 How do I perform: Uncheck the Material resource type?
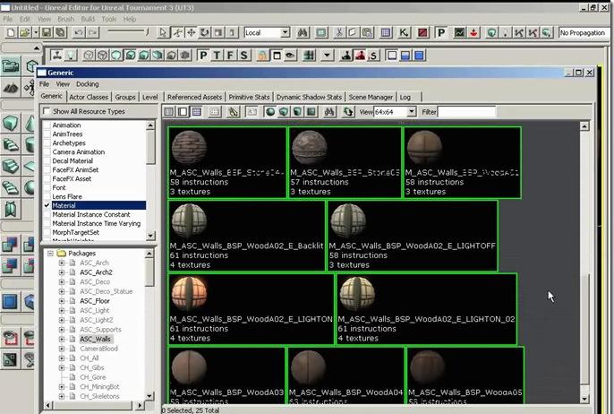click(x=47, y=205)
